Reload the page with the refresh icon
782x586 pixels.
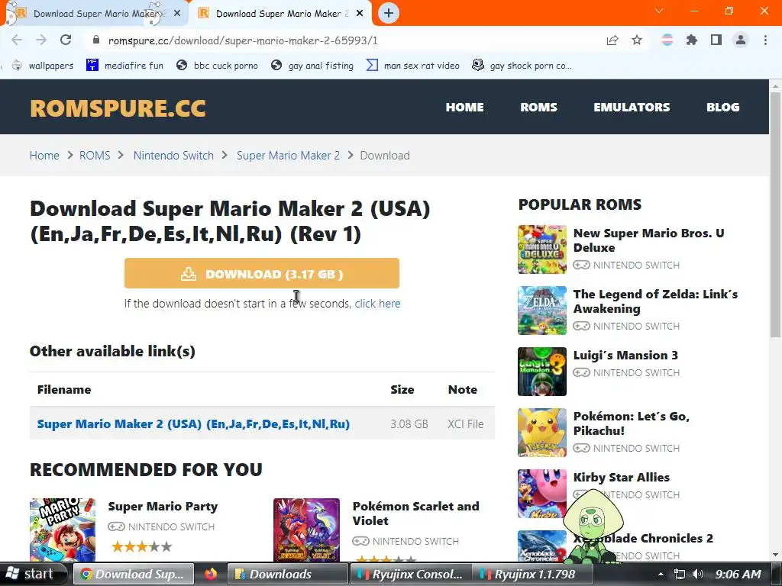pos(66,40)
